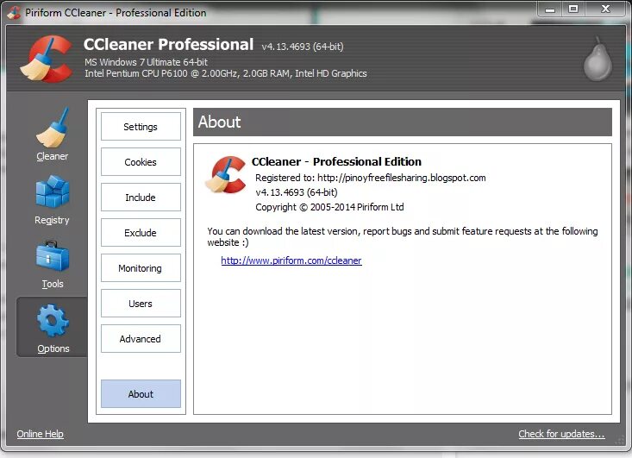
Task: Open the Include options page
Action: pos(141,198)
